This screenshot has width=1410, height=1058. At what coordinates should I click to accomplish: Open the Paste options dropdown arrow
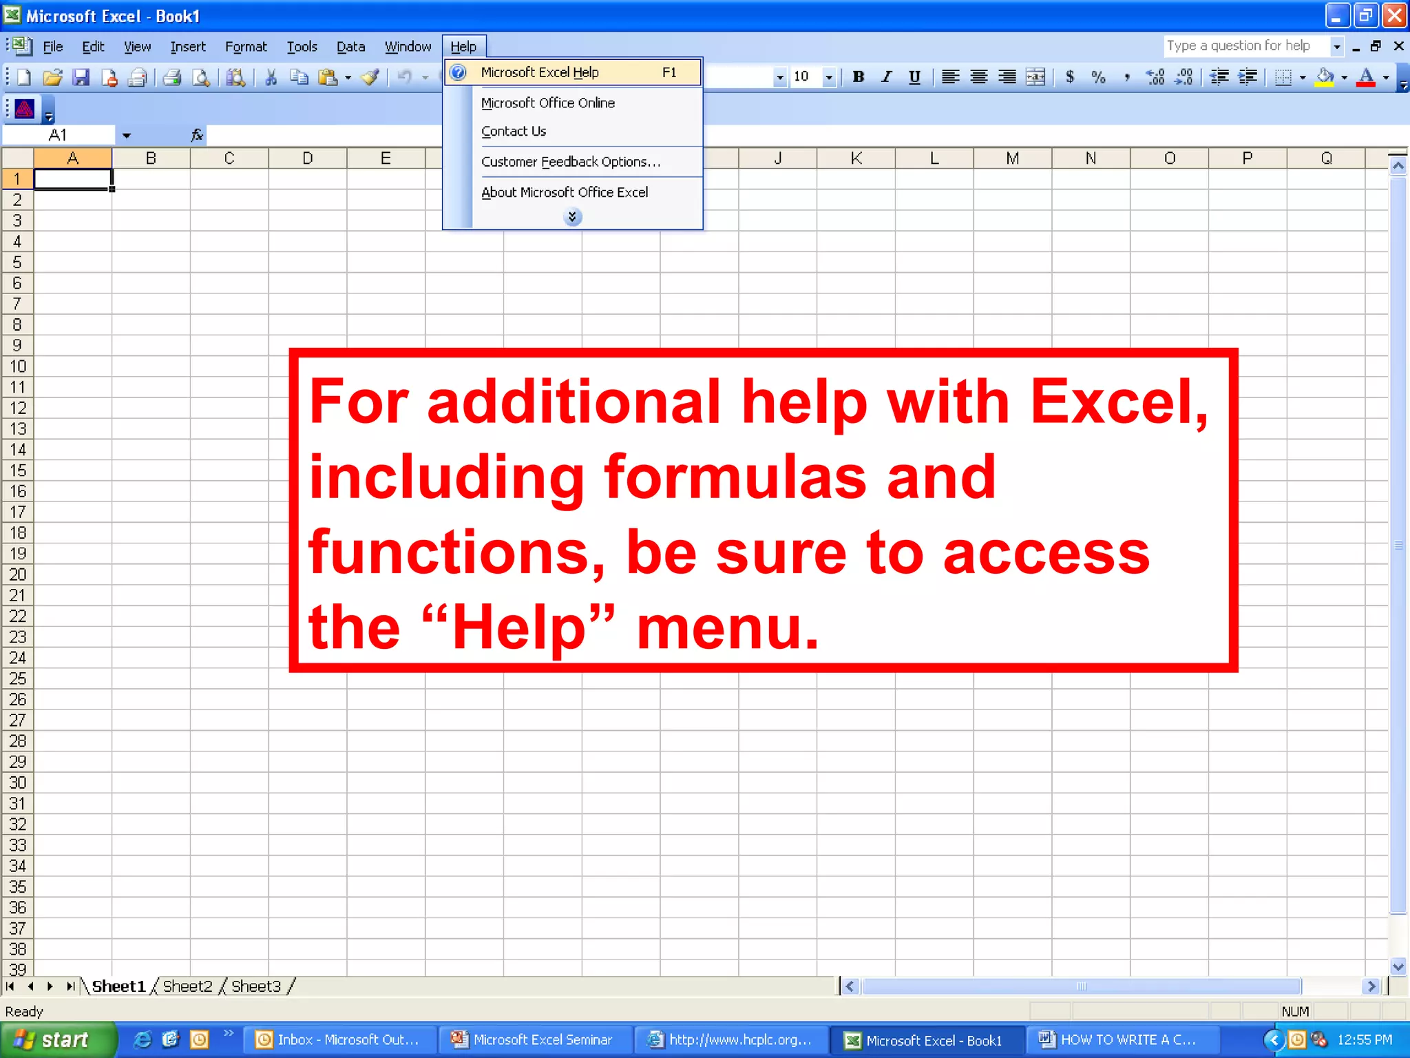[348, 77]
